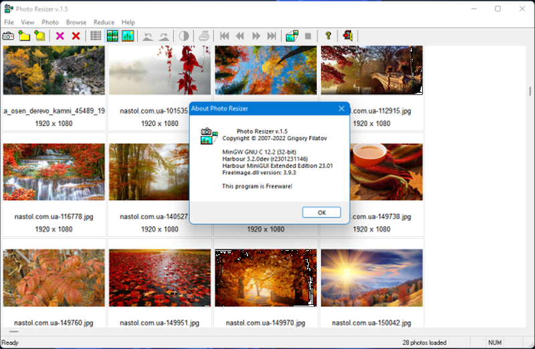Click the camera icon in the toolbar

point(9,35)
